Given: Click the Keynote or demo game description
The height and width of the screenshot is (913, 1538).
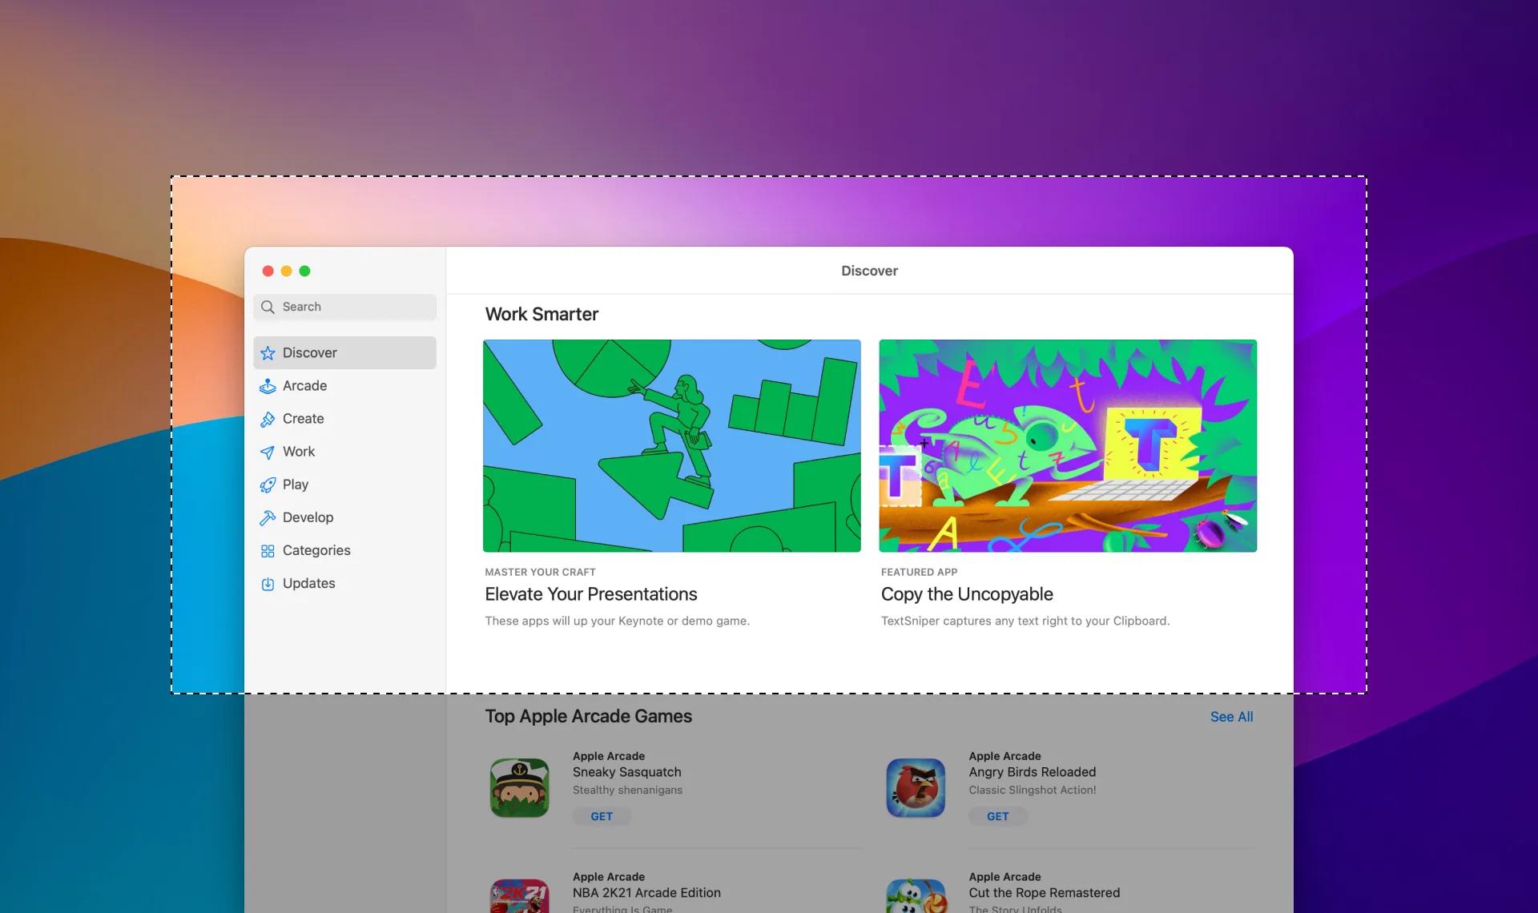Looking at the screenshot, I should click(617, 621).
